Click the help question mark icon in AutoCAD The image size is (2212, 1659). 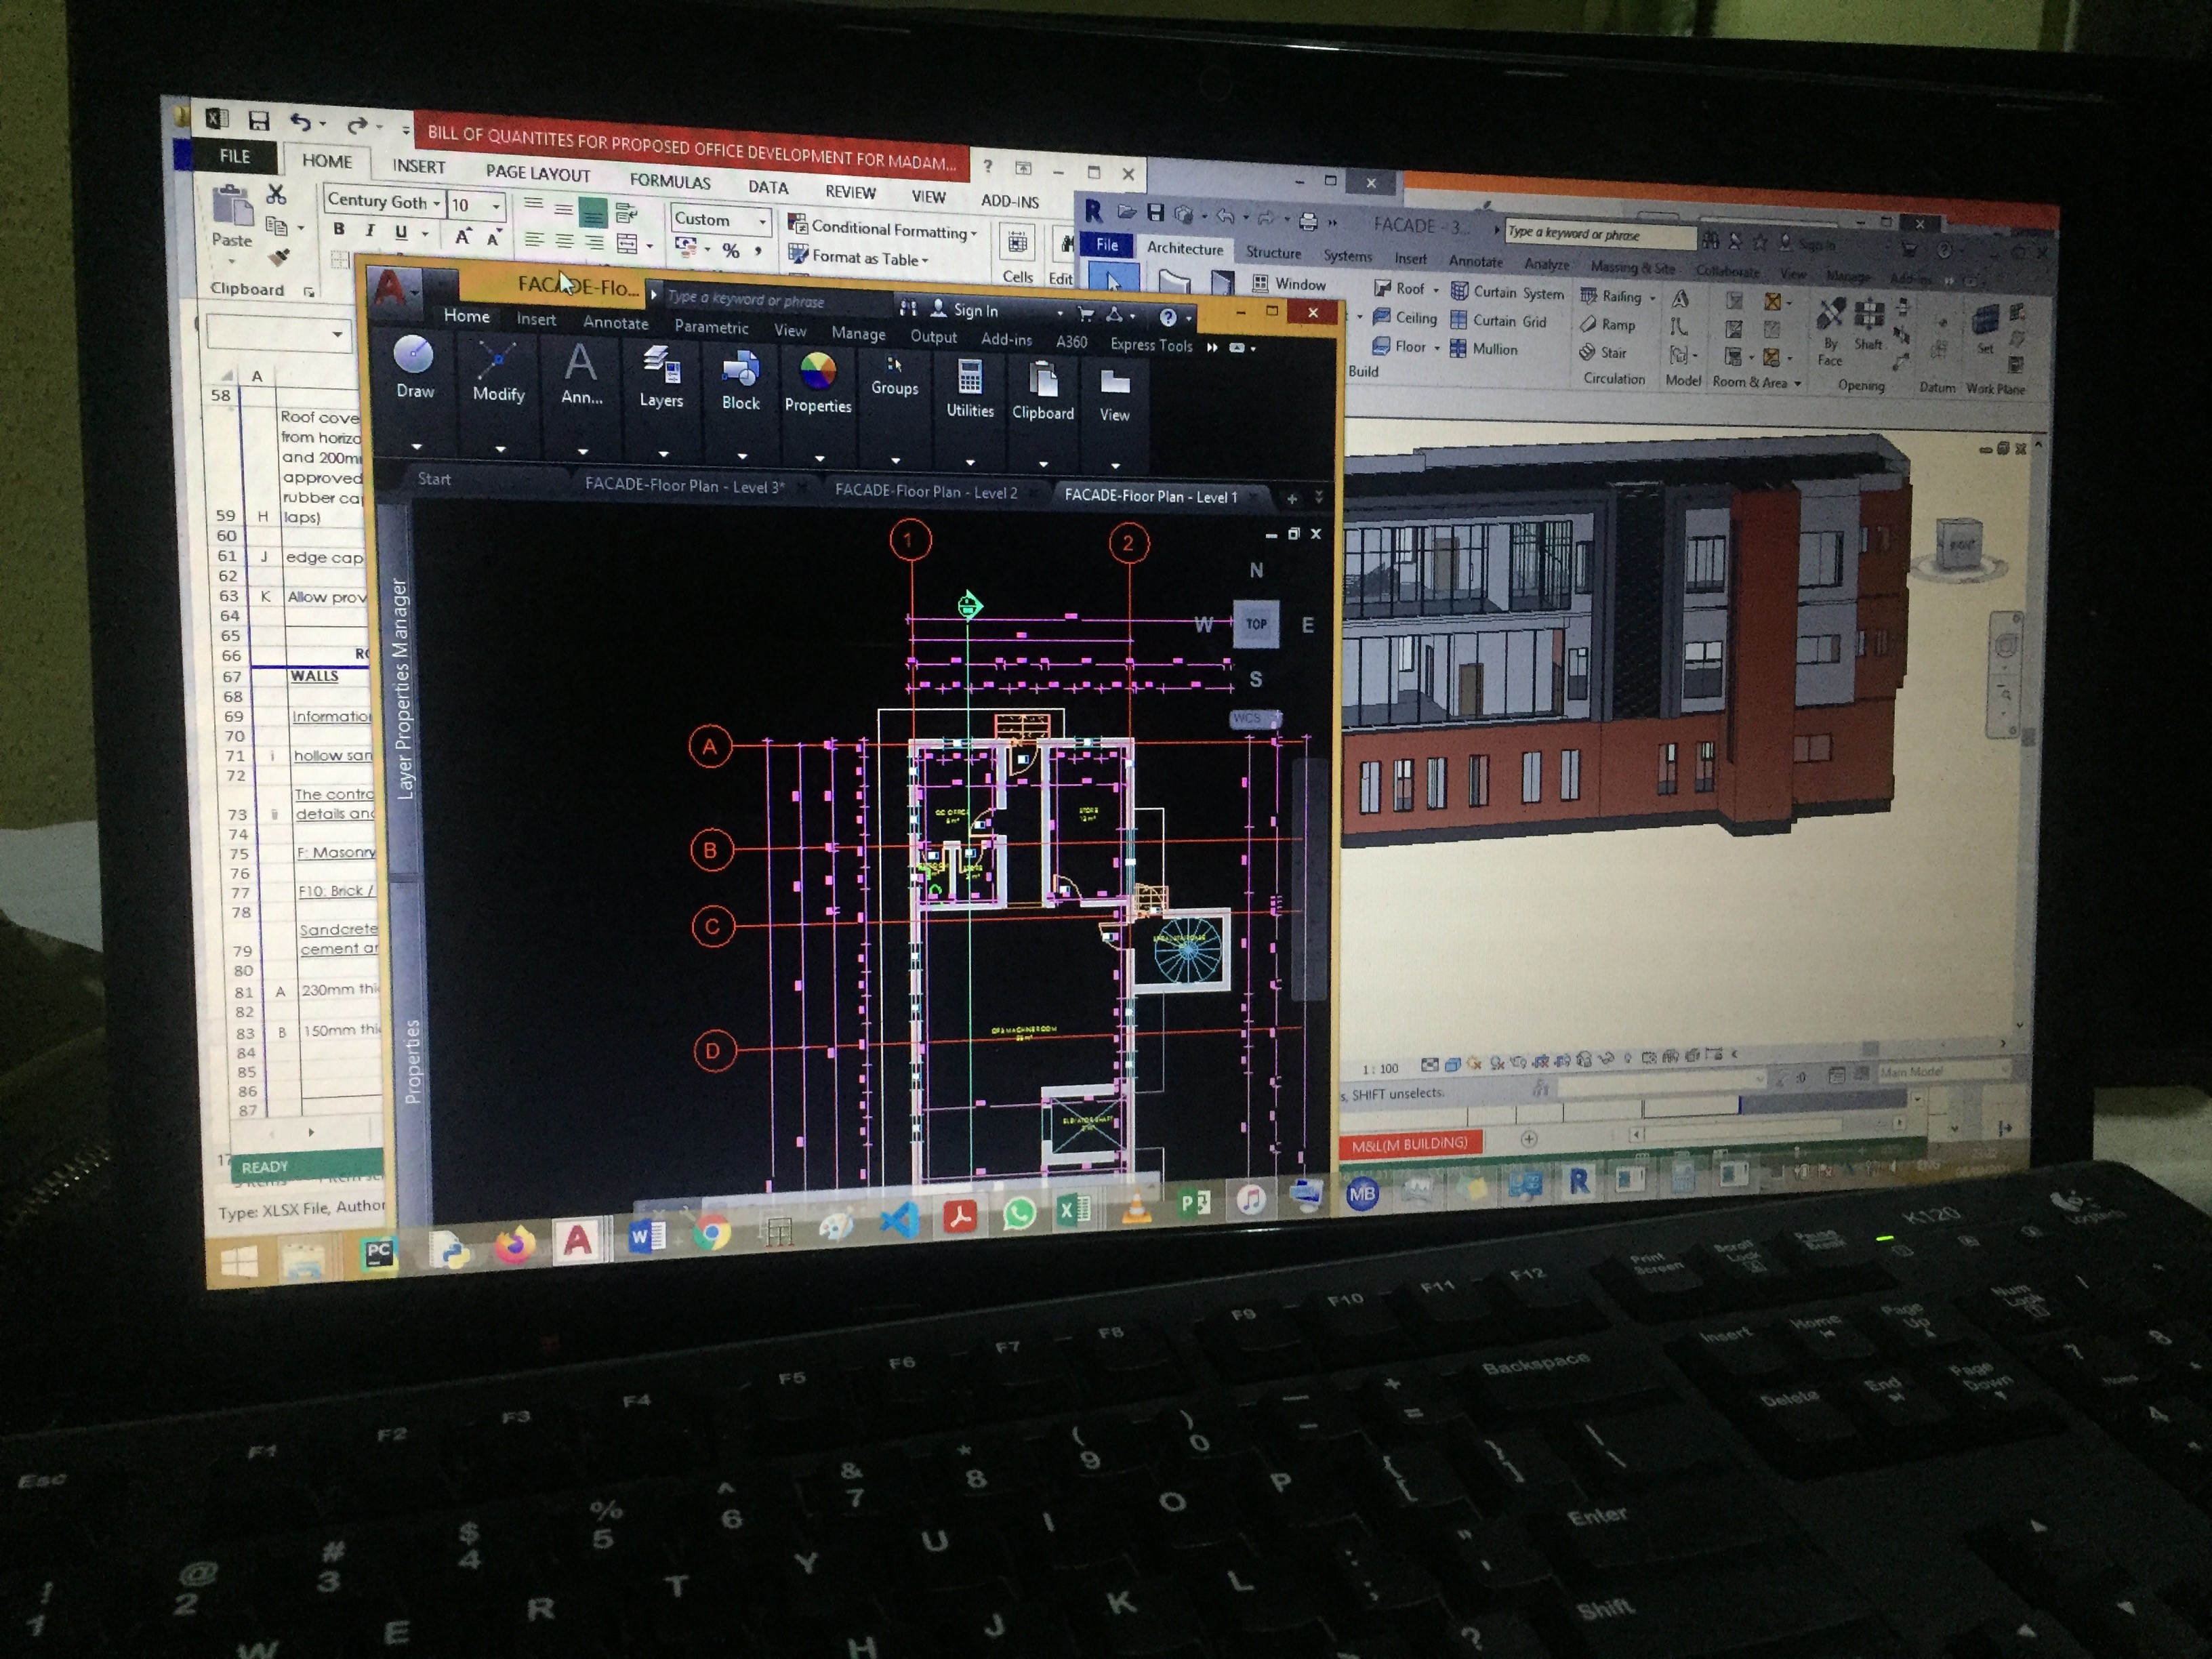[x=1167, y=317]
